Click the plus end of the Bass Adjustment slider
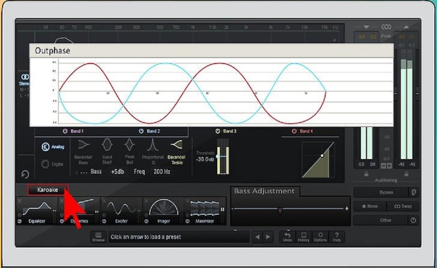The height and width of the screenshot is (268, 437). (347, 208)
